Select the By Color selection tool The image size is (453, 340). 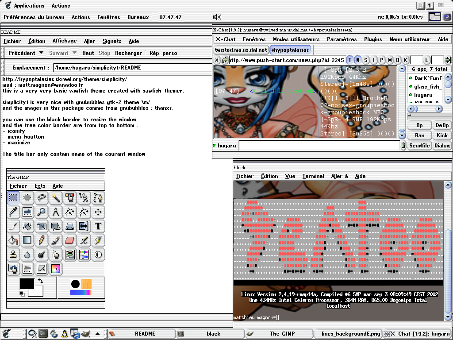69,198
